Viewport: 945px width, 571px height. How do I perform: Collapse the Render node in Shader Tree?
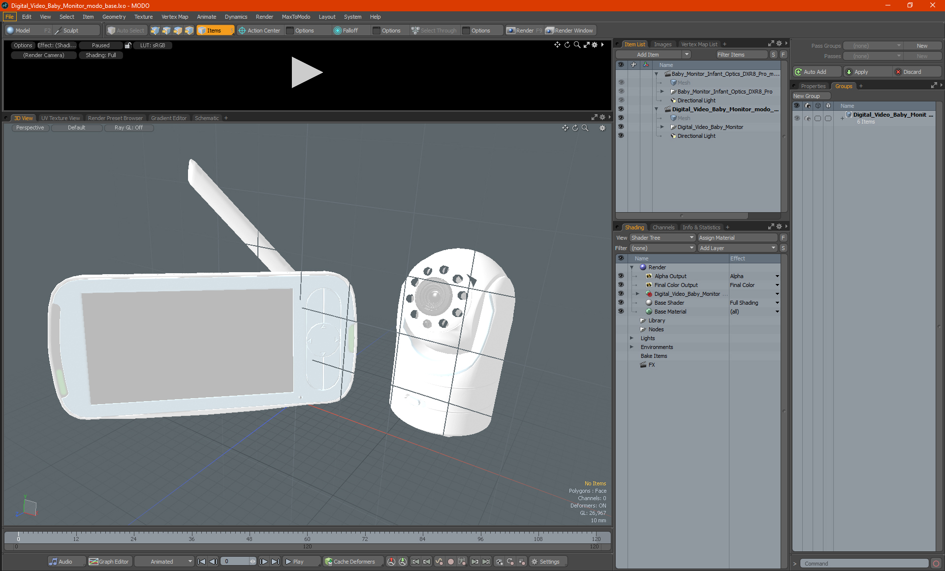632,267
